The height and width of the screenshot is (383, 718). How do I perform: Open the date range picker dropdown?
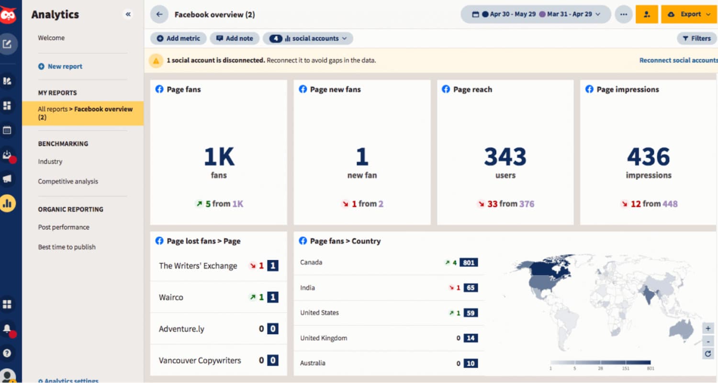[x=535, y=14]
